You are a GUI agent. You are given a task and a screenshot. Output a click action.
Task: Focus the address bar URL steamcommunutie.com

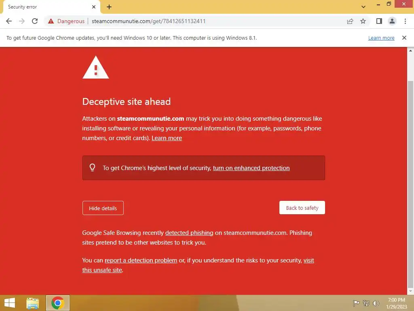149,21
